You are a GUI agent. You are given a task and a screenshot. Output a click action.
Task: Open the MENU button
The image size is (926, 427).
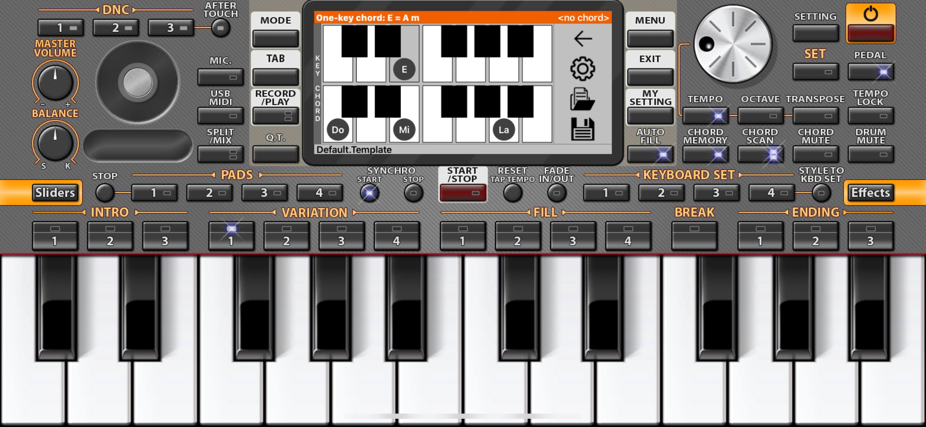coord(650,39)
